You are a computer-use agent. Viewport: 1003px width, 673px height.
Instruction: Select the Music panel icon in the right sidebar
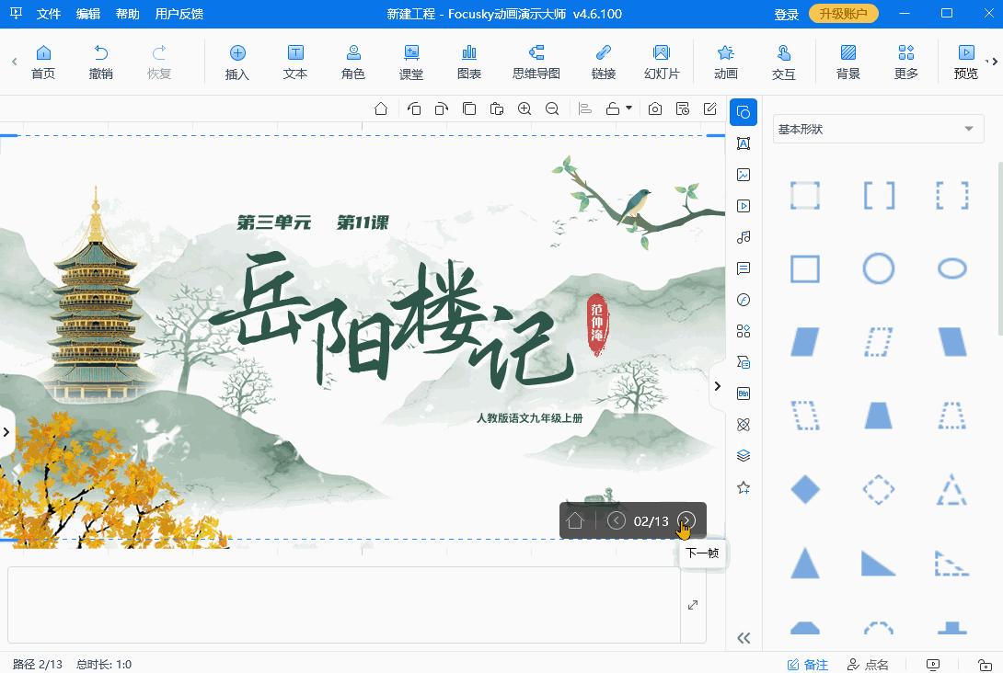click(744, 236)
